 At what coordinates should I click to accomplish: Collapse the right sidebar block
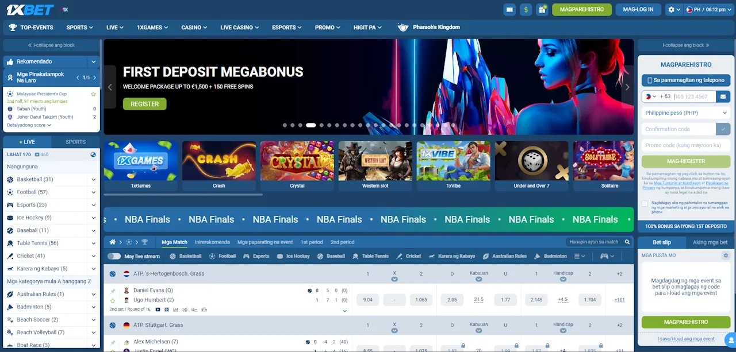tap(686, 45)
